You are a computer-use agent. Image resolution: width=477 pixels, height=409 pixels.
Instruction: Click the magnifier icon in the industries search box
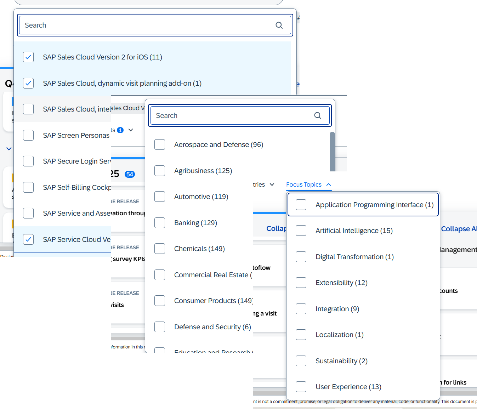(318, 115)
